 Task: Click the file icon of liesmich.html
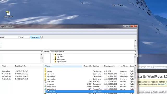45,86
